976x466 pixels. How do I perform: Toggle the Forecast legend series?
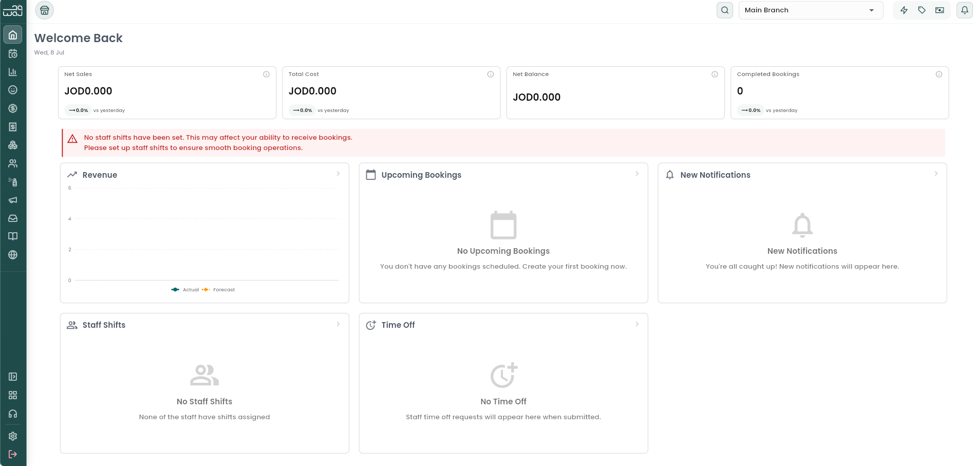pyautogui.click(x=219, y=290)
